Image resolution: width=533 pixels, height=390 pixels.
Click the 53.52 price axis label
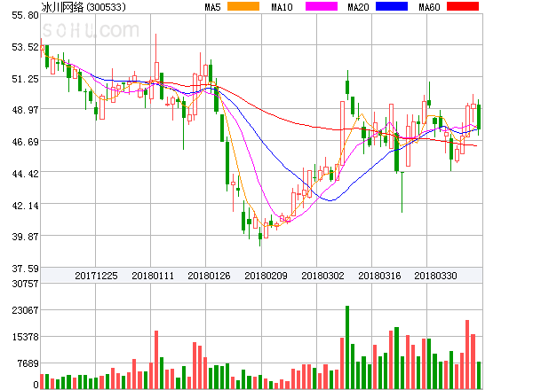[x=25, y=47]
